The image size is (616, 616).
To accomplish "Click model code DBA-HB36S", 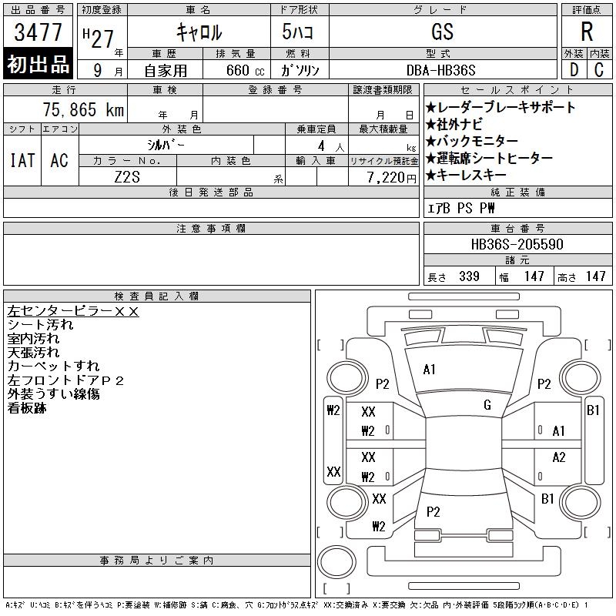I will tap(440, 70).
